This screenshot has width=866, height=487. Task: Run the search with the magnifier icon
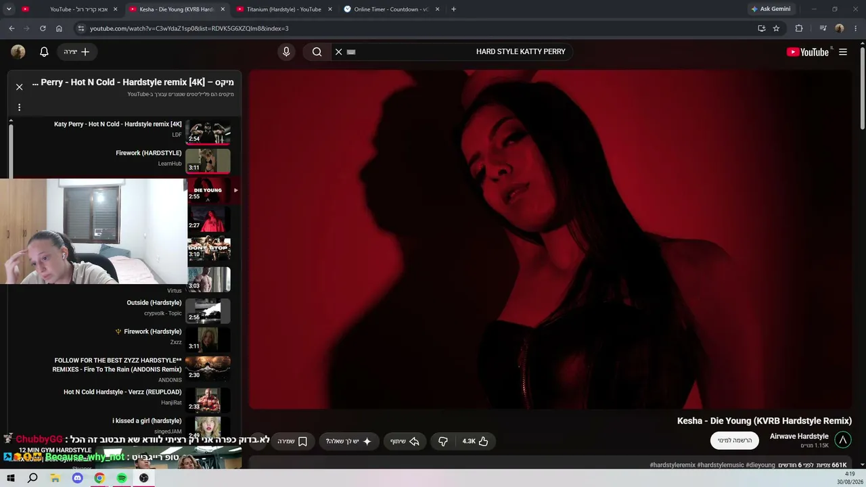tap(317, 52)
